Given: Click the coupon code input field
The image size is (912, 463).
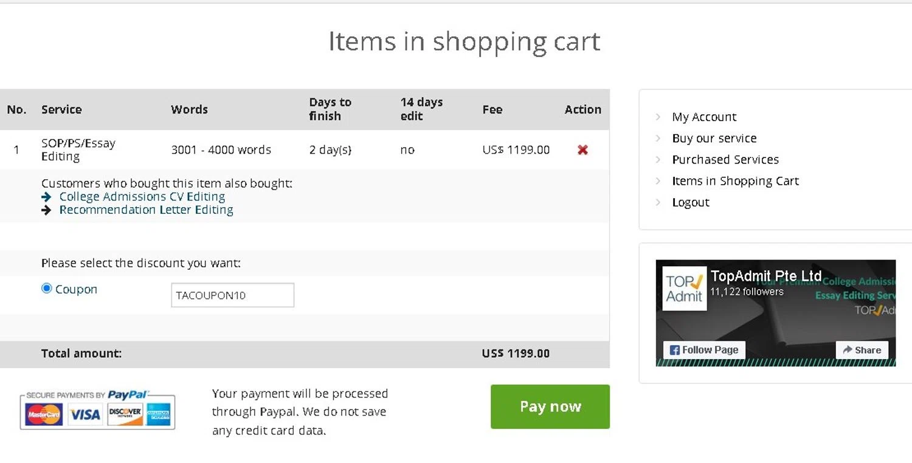Looking at the screenshot, I should (x=233, y=295).
